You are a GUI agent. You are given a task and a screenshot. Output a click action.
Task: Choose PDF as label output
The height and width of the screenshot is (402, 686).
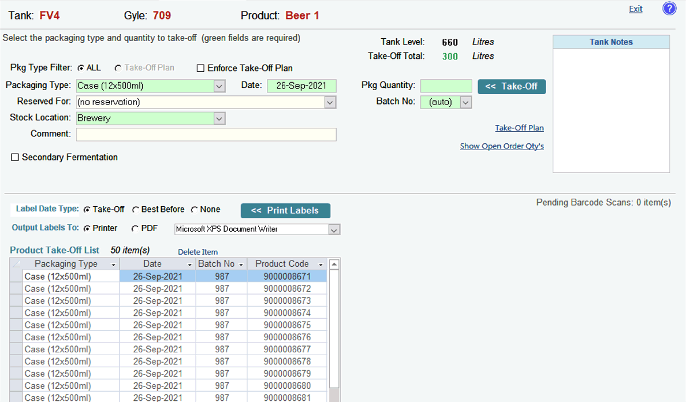[135, 228]
